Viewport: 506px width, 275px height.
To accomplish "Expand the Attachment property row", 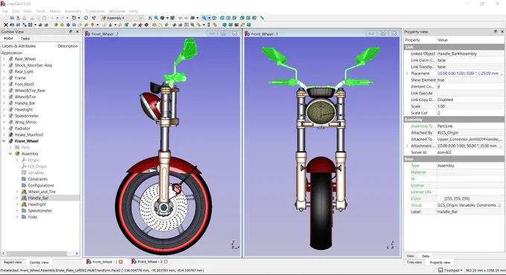I will coord(407,146).
